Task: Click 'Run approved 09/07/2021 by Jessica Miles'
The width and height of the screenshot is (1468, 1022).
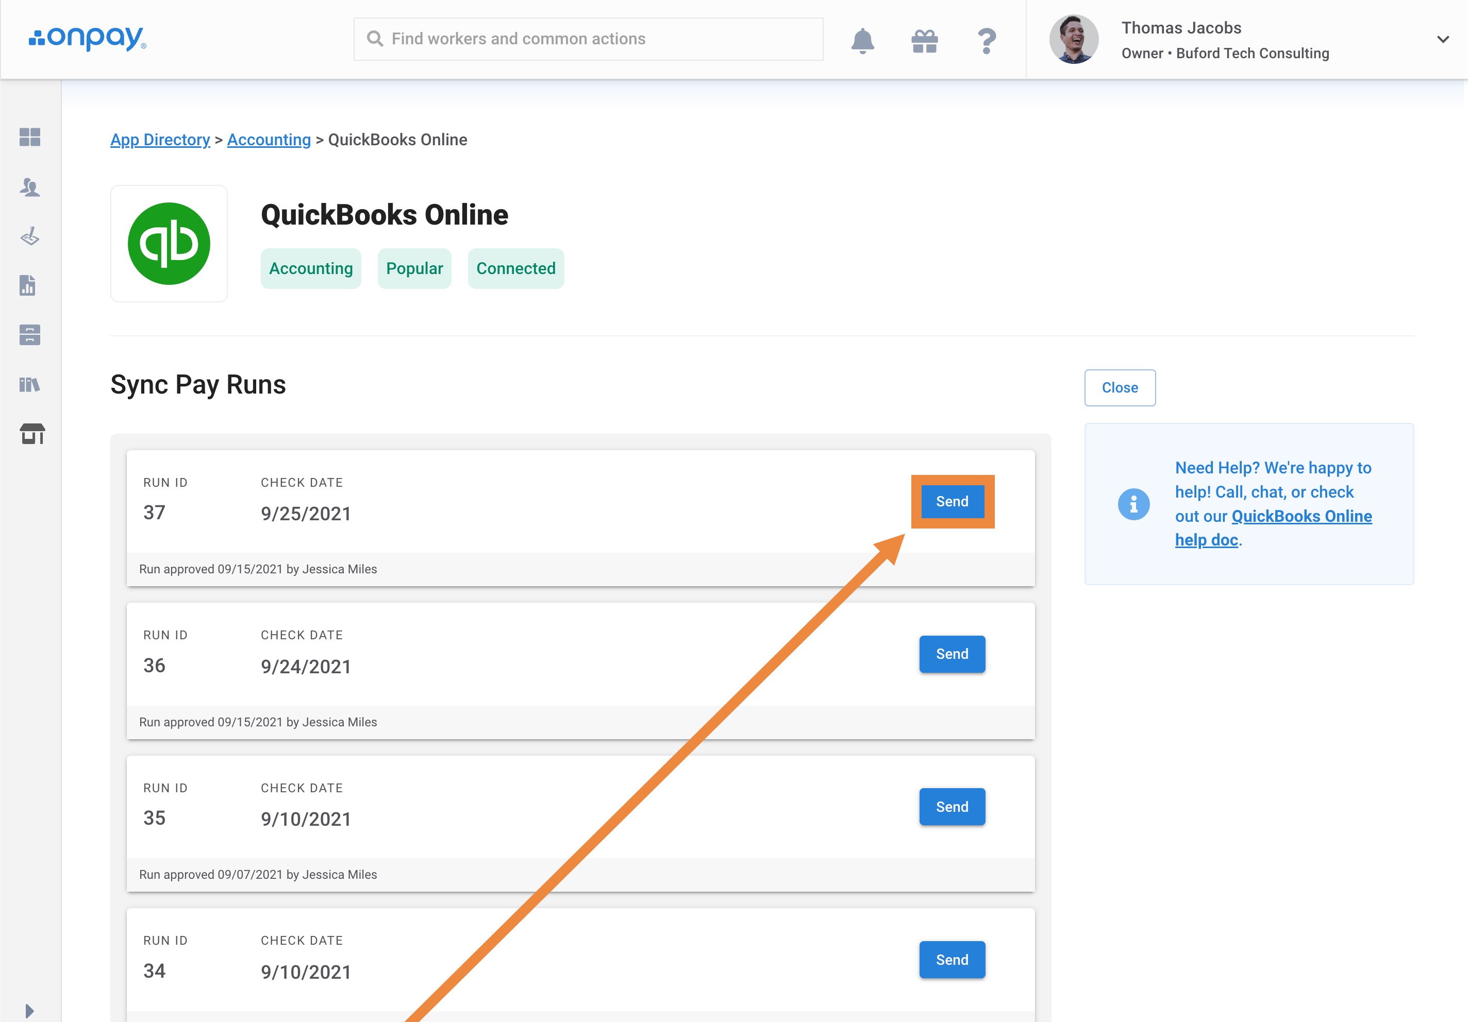Action: (258, 874)
